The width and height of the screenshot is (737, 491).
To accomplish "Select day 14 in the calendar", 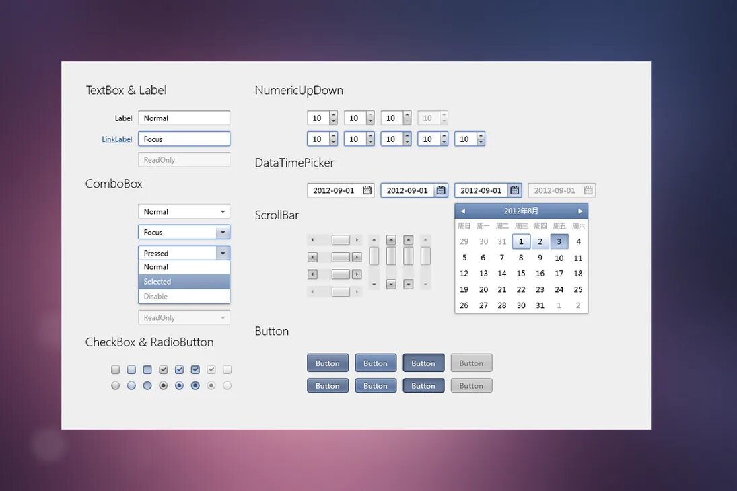I will 502,274.
